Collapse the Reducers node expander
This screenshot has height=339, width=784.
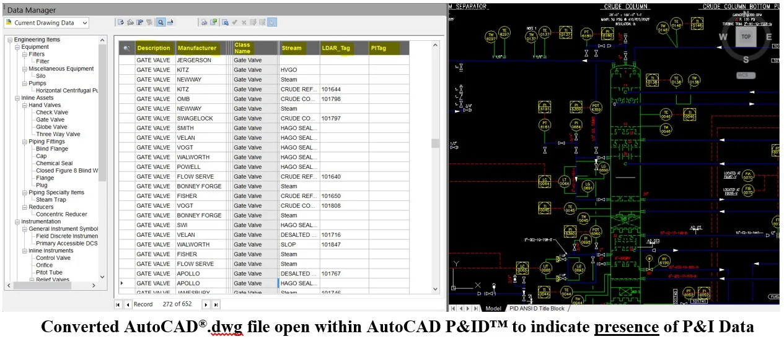25,207
